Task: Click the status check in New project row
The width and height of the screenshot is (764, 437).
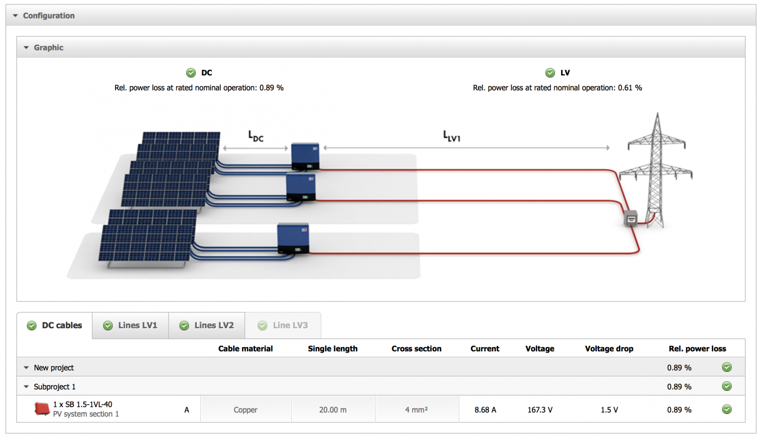Action: pyautogui.click(x=727, y=367)
